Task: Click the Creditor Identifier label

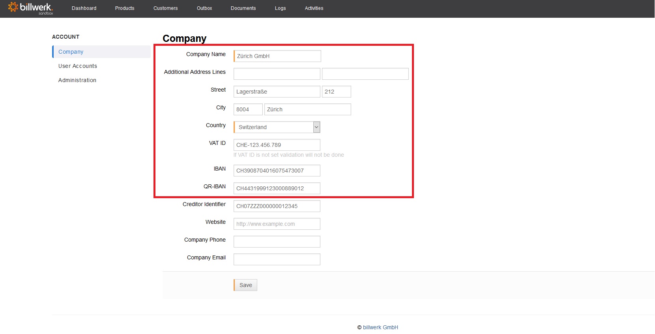Action: [x=204, y=204]
